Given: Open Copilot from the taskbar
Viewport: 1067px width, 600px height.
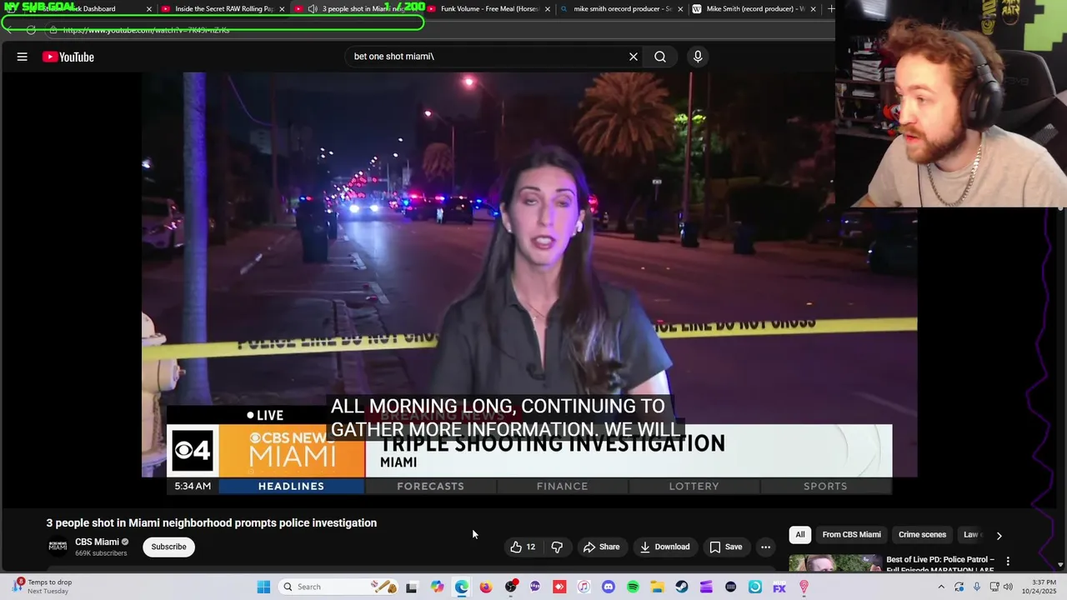Looking at the screenshot, I should click(x=437, y=587).
